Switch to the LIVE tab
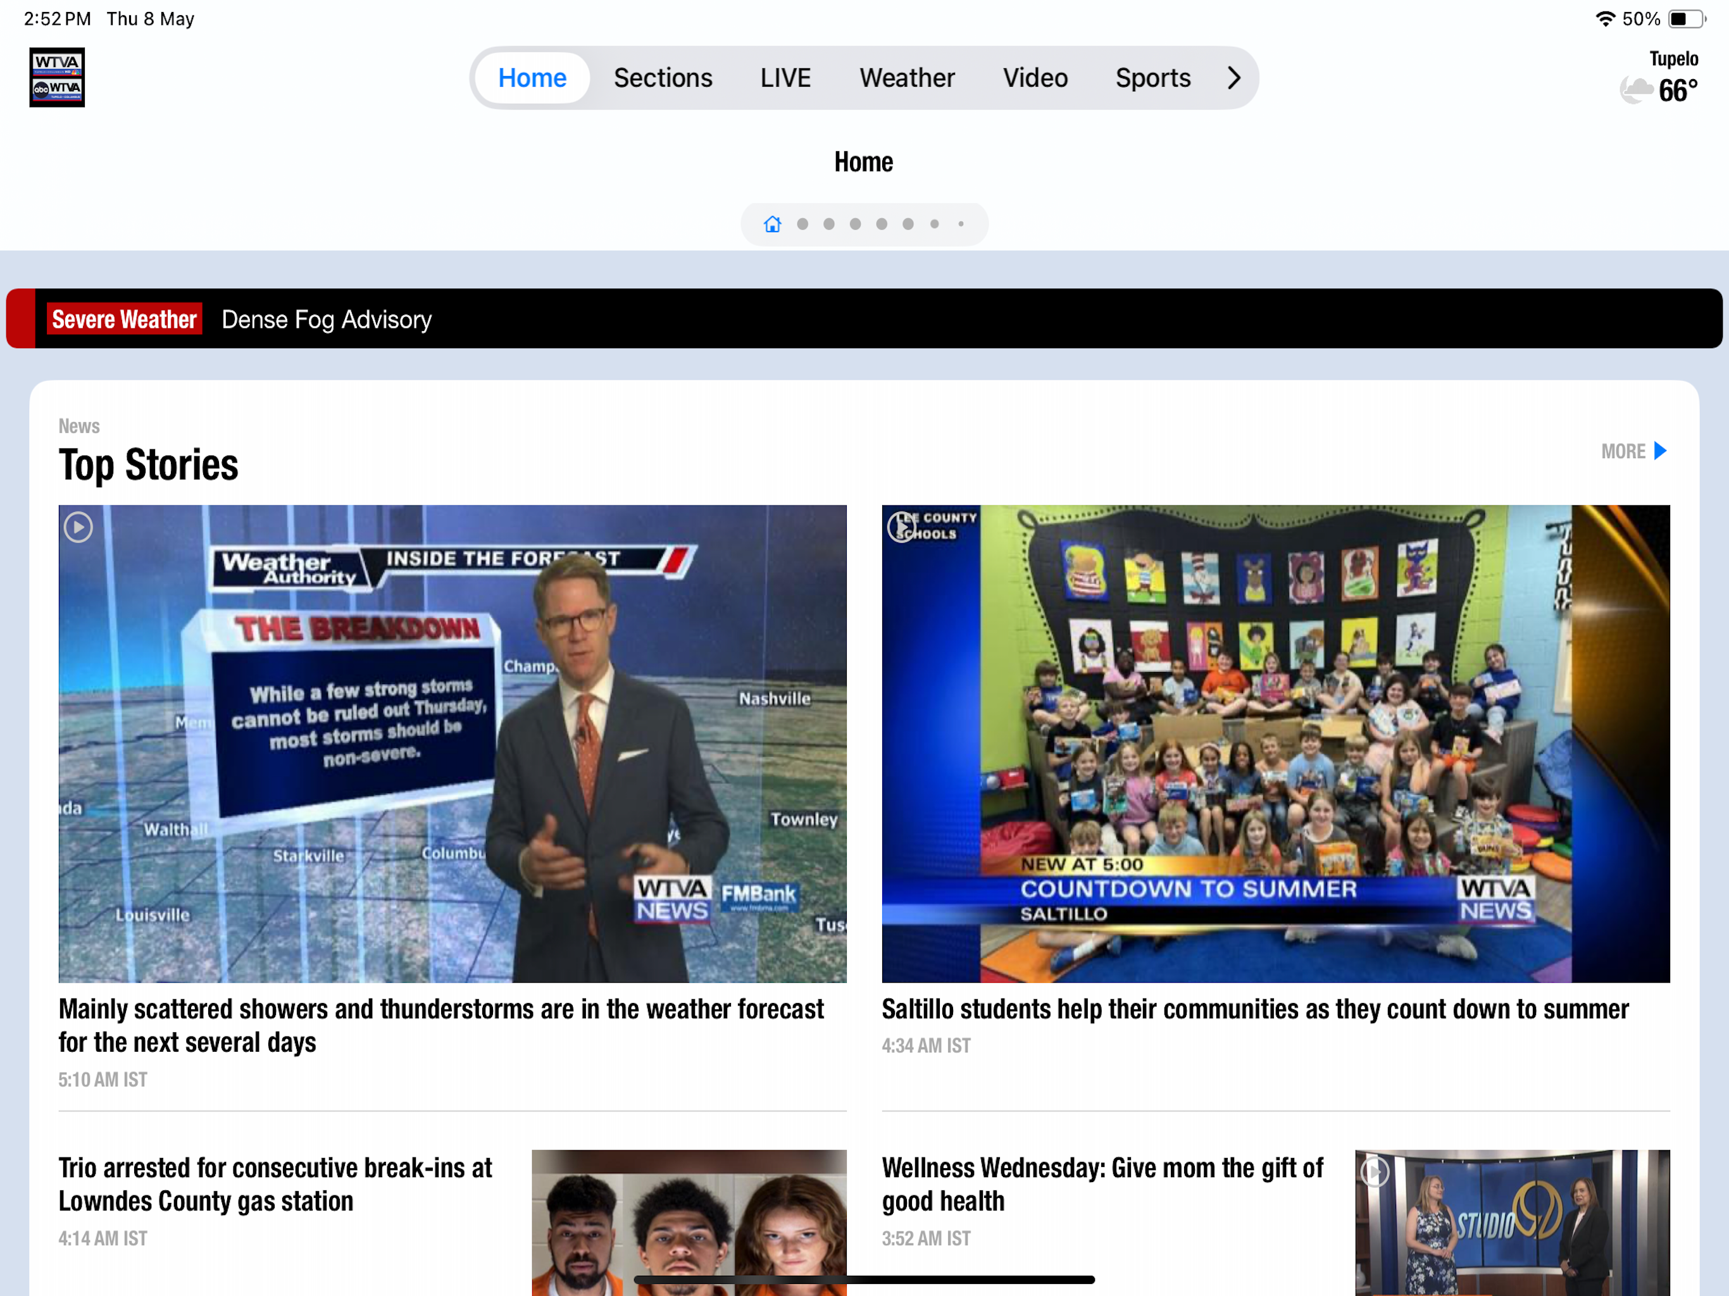 click(x=785, y=77)
